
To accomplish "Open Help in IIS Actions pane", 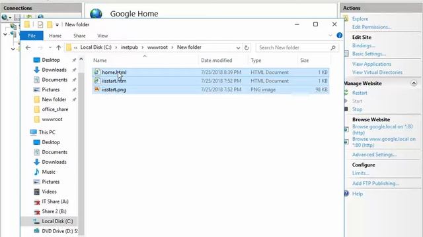I will [x=358, y=194].
